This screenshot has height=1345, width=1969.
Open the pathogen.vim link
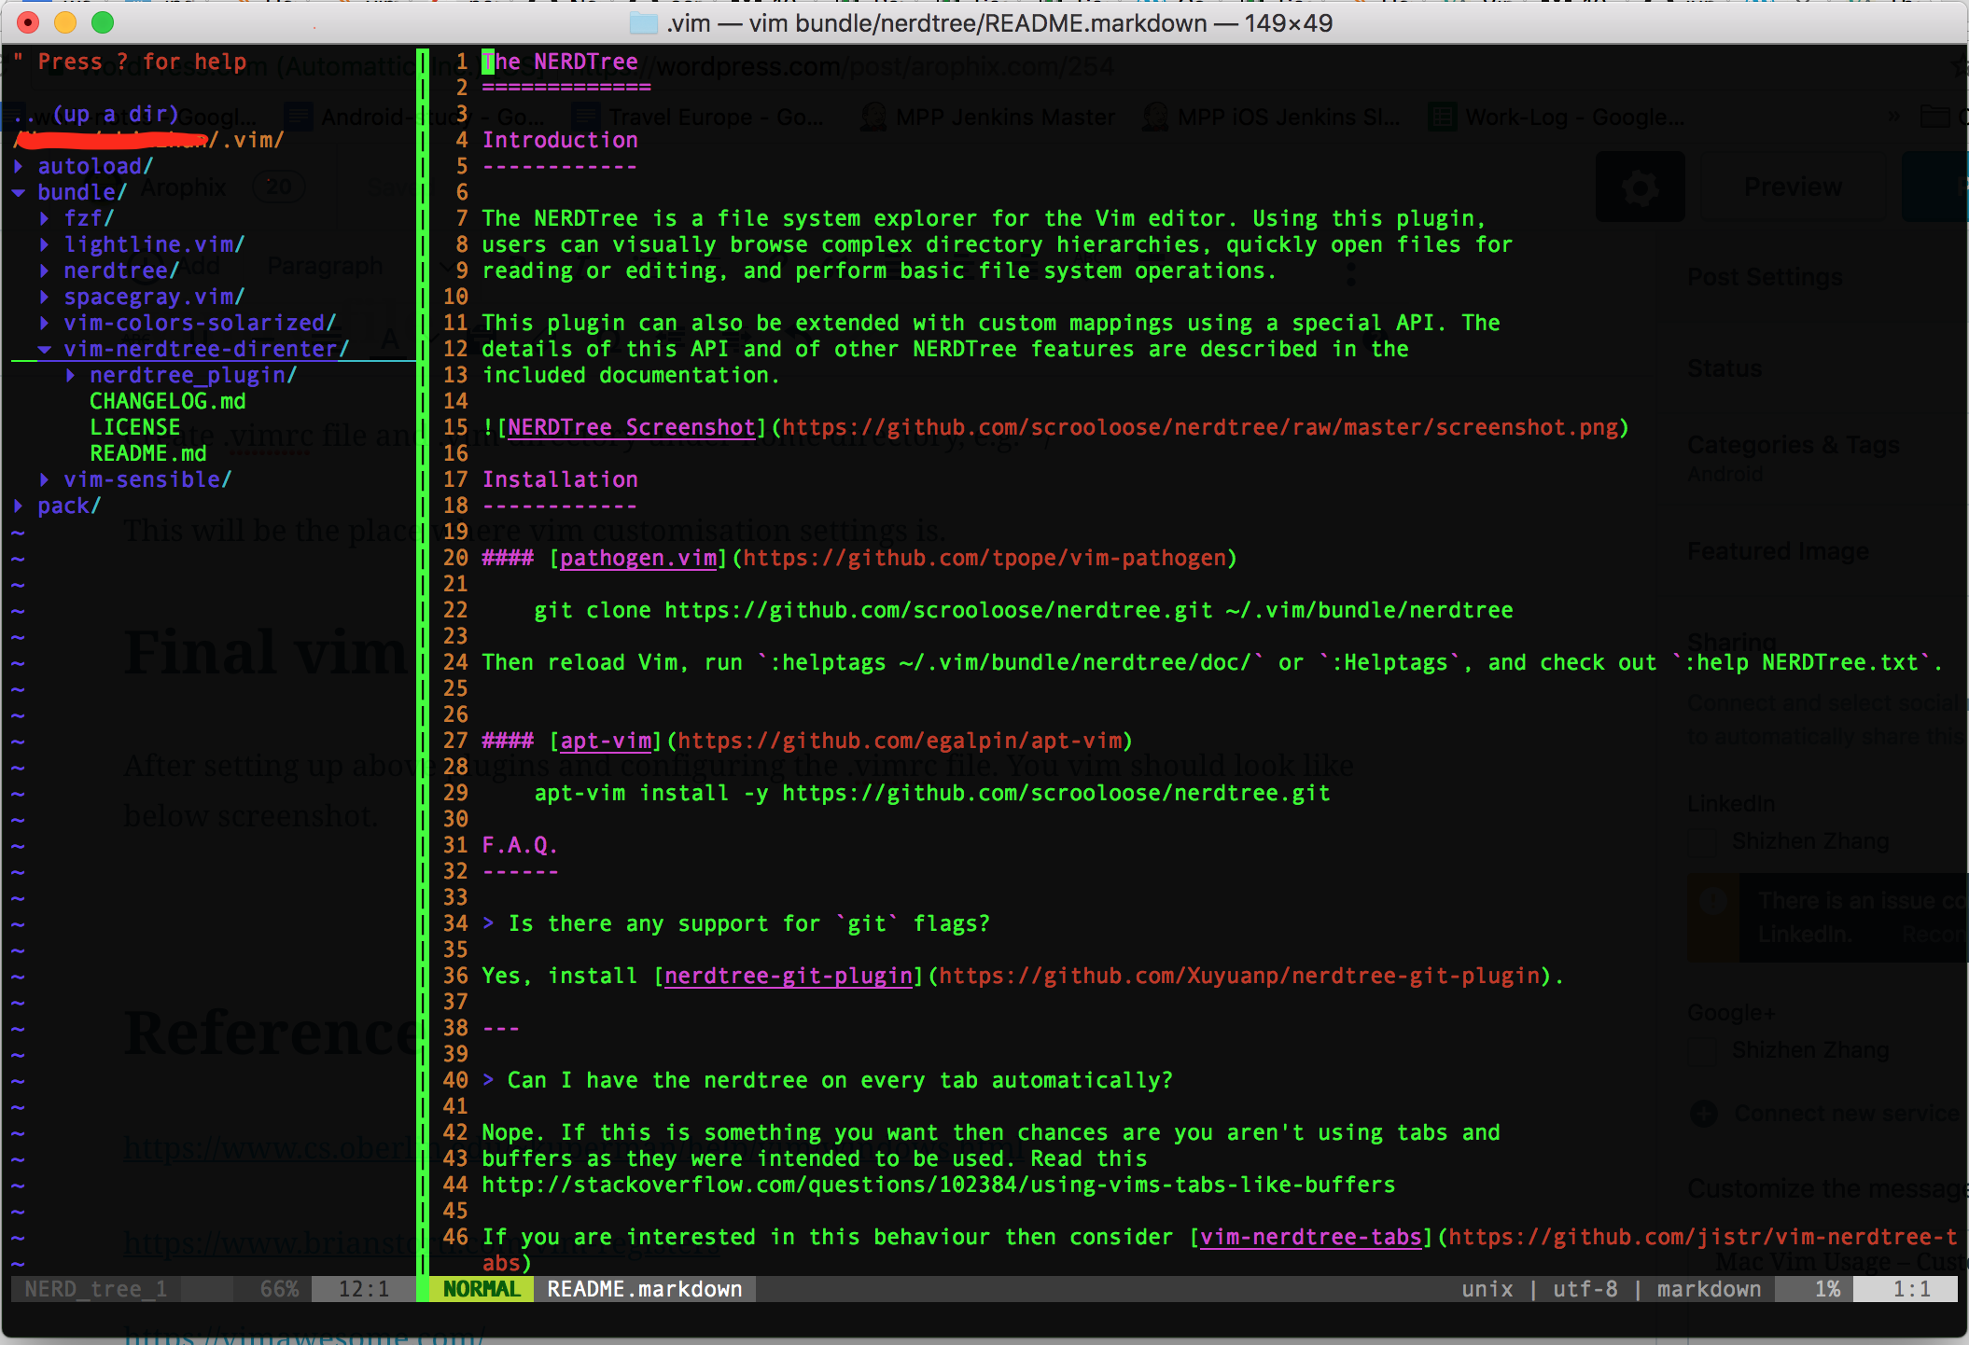click(x=637, y=558)
